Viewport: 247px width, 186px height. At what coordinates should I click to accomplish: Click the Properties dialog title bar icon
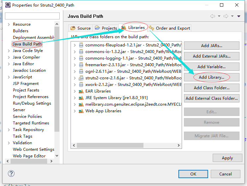8,5
